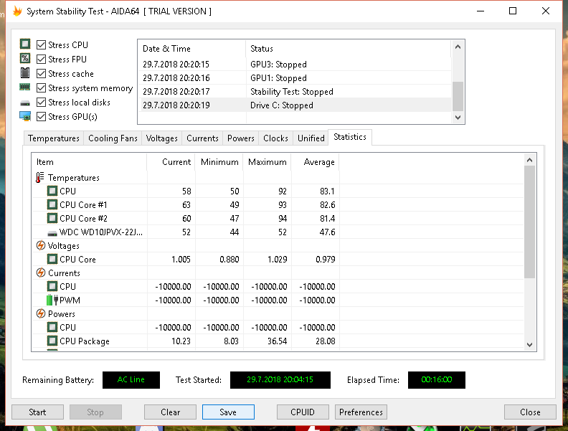Click the log scrollbar up arrow
Image resolution: width=568 pixels, height=431 pixels.
coord(458,47)
